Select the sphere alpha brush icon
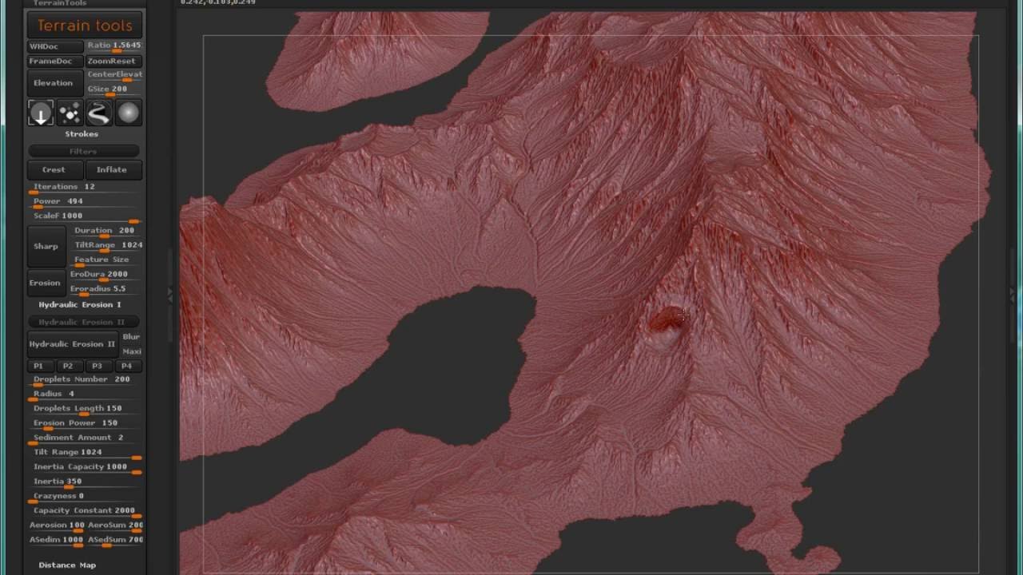Screen dimensions: 1023x575 [x=128, y=113]
